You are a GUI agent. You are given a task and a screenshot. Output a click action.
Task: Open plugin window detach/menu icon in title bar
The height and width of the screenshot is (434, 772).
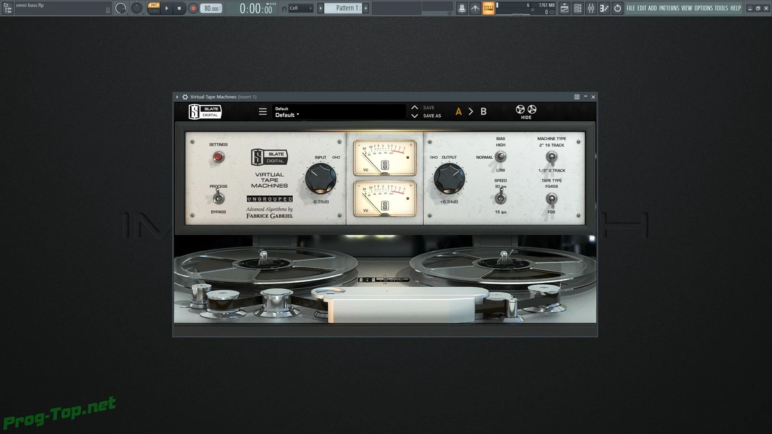point(577,97)
